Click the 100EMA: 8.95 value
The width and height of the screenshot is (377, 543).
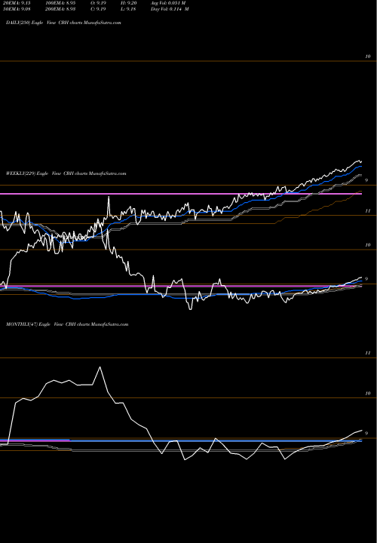coord(63,2)
